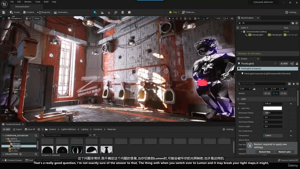The image size is (300, 169).
Task: Set Mobility to Stationary
Action: 275,93
